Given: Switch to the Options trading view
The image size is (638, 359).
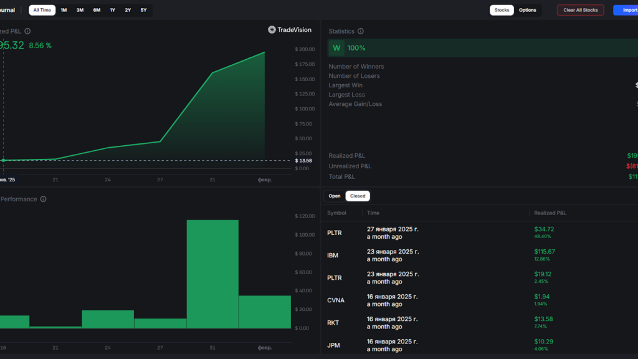Looking at the screenshot, I should [x=528, y=10].
